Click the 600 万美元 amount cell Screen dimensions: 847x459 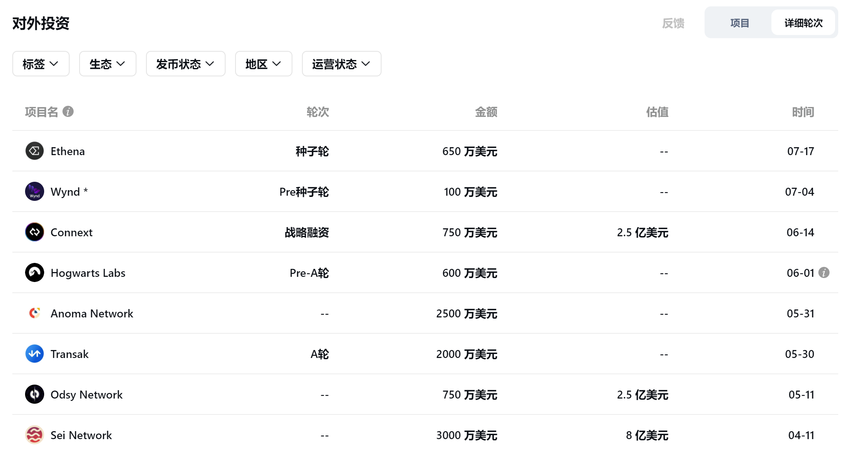[x=470, y=273]
